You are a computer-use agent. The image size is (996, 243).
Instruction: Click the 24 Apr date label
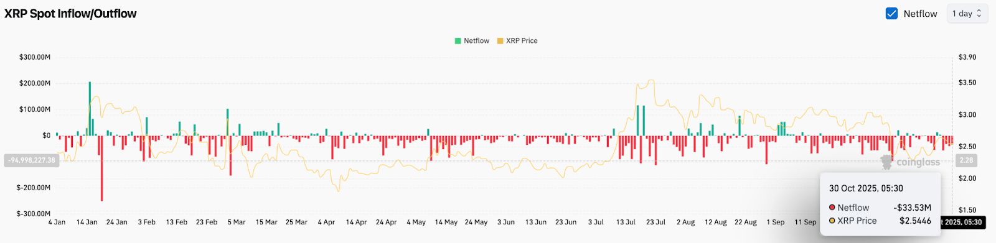(x=386, y=222)
